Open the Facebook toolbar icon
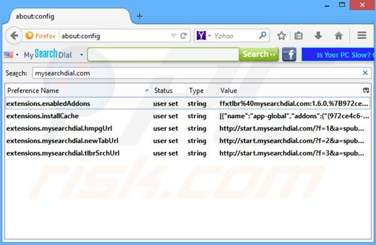Image resolution: width=376 pixels, height=245 pixels. pyautogui.click(x=289, y=54)
